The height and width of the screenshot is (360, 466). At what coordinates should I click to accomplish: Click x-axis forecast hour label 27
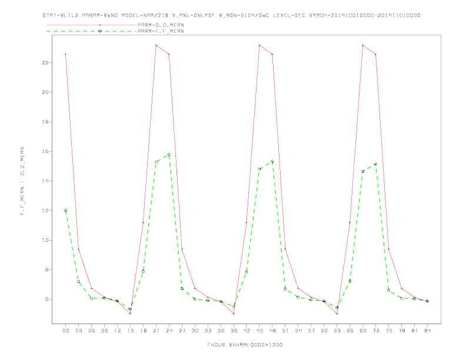[x=182, y=331]
